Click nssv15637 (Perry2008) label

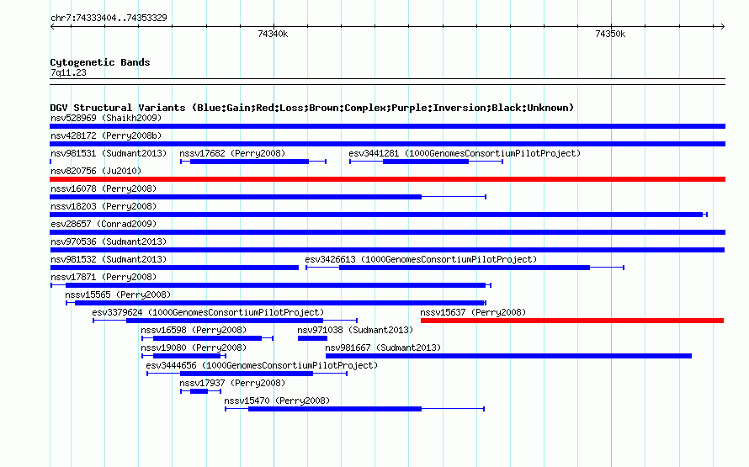coord(473,312)
